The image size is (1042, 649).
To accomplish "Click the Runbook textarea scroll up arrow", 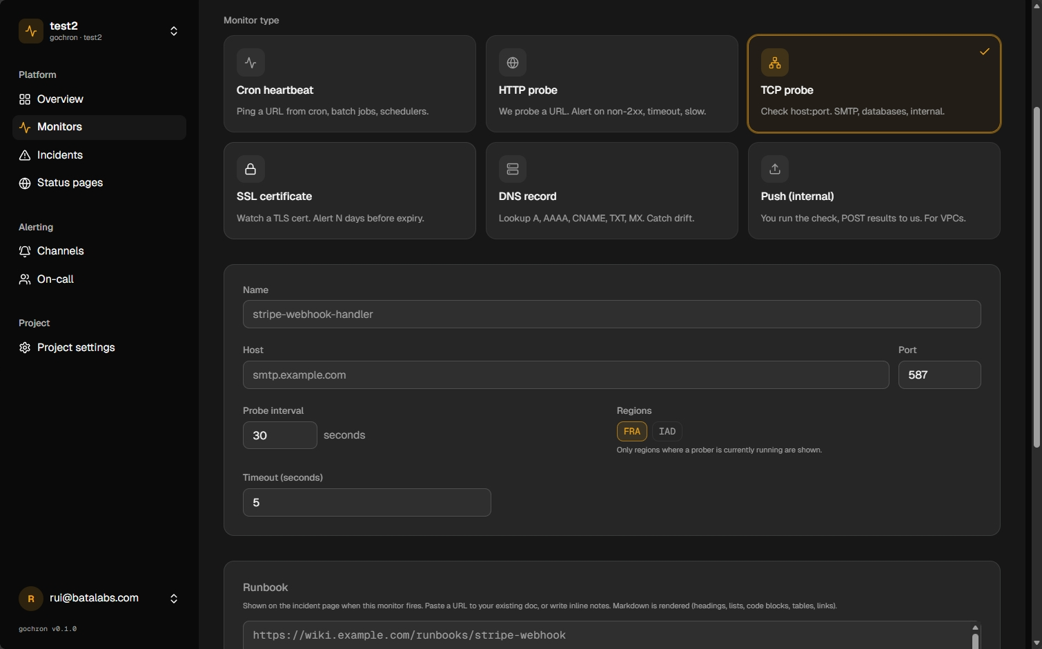I will pos(975,628).
